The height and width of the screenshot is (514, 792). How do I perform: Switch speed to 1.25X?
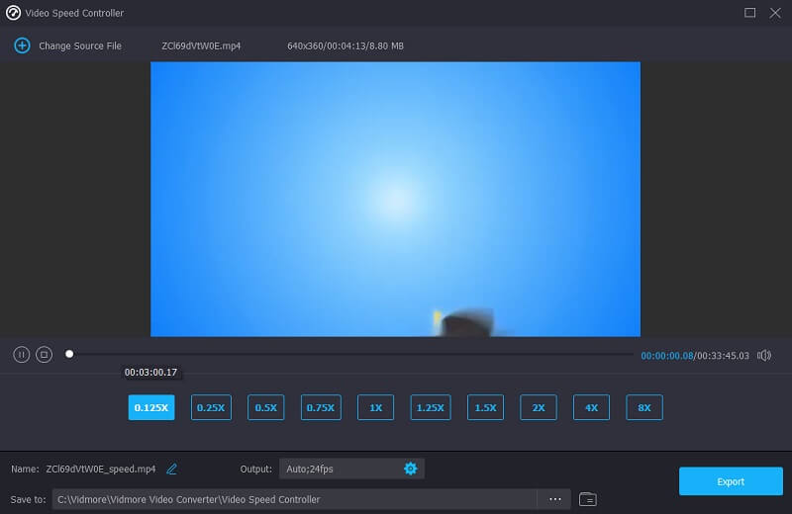click(x=430, y=407)
